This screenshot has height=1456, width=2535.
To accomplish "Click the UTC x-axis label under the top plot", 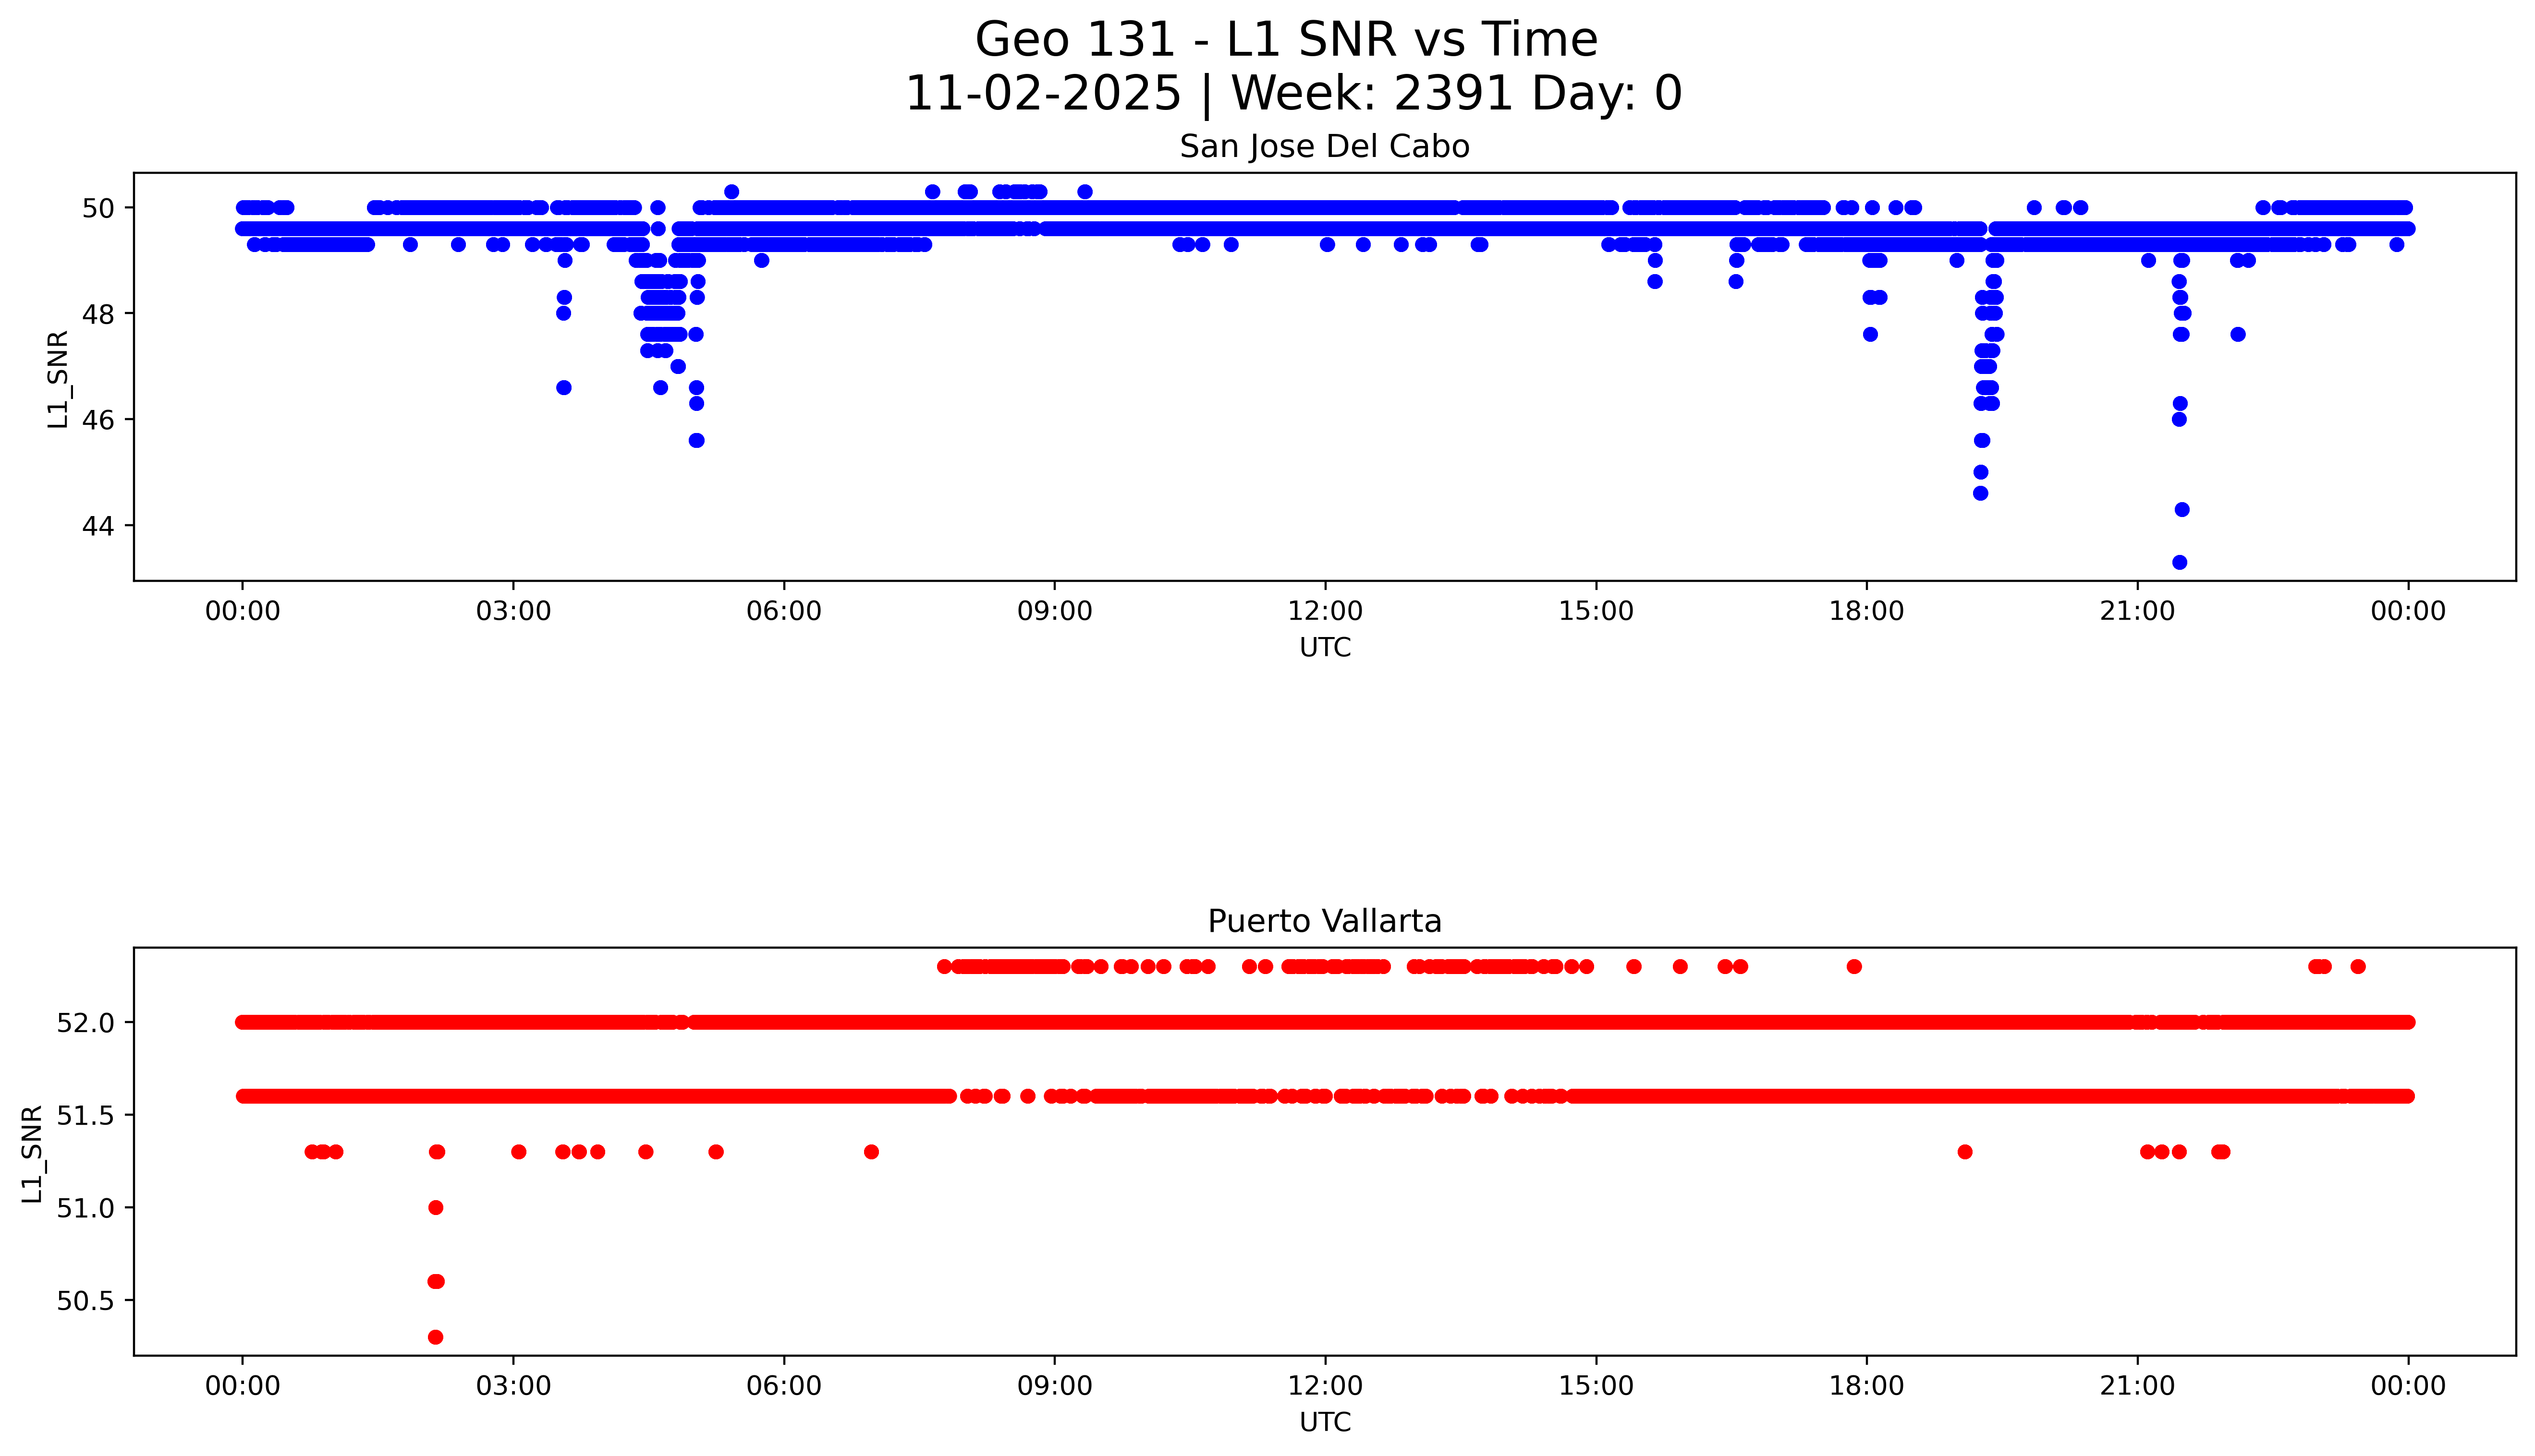I will click(1325, 648).
